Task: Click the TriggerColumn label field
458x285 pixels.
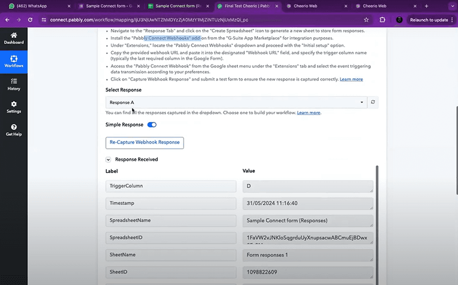Action: click(x=171, y=186)
